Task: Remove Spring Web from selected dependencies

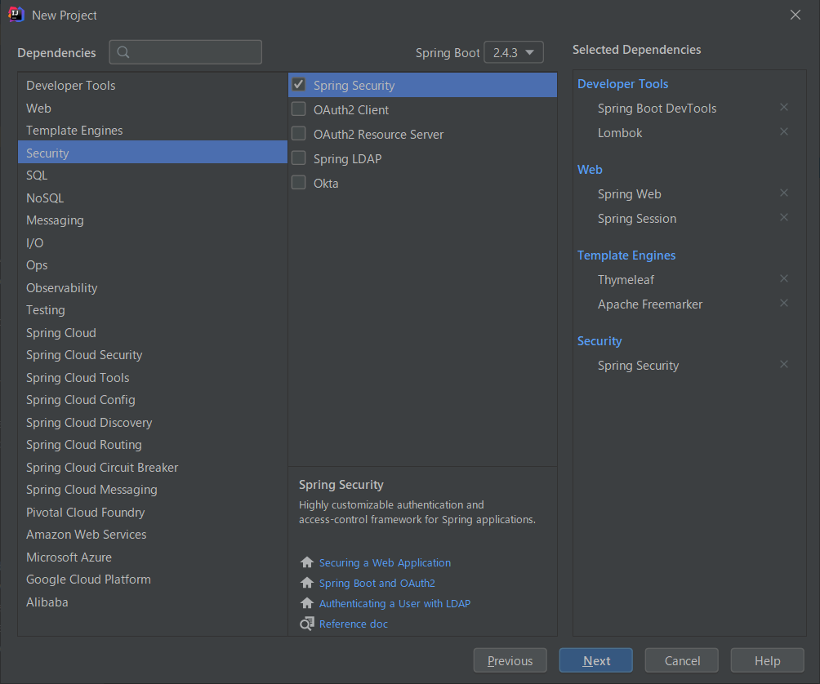Action: 784,193
